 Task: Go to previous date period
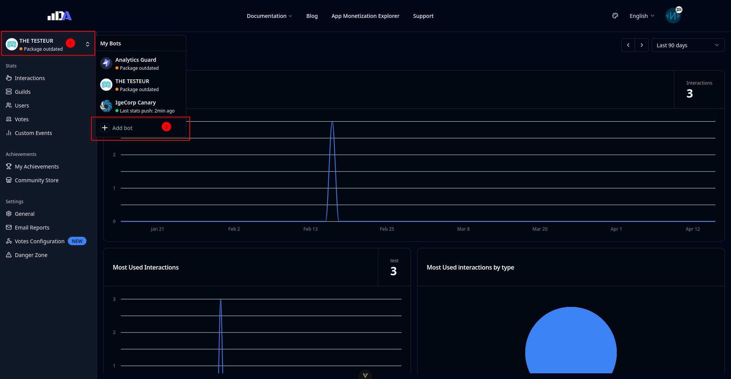coord(628,45)
